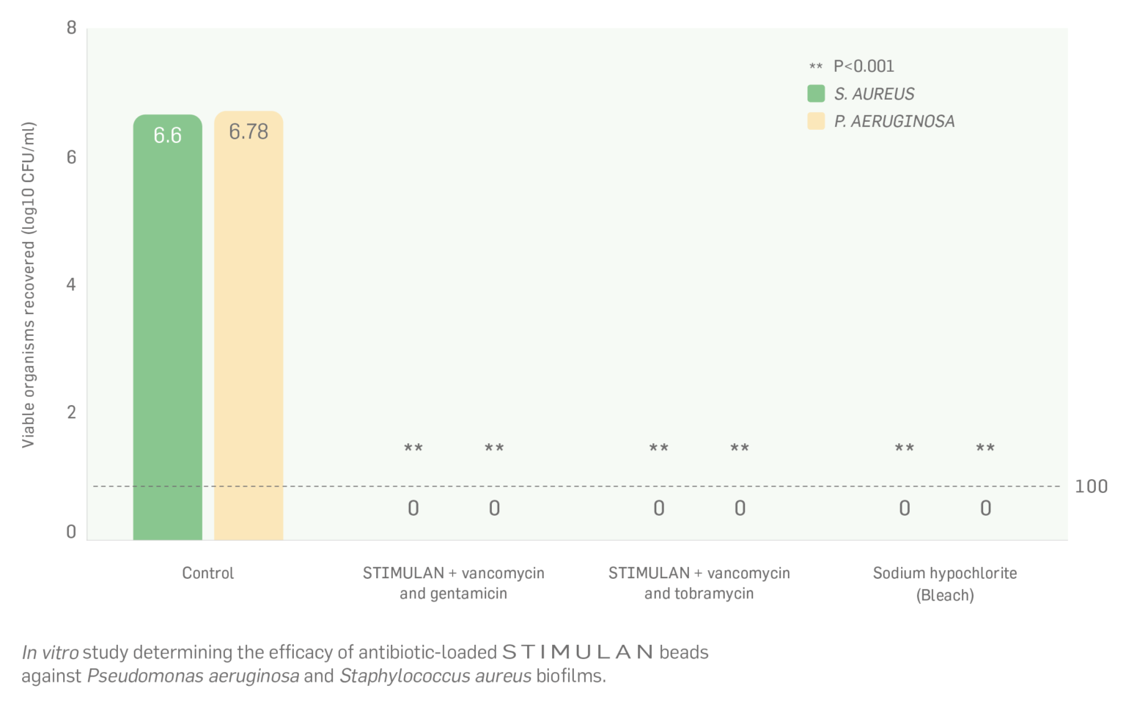Screen dimensions: 1126x708
Task: Click the 4 tick on y-axis
Action: (71, 285)
